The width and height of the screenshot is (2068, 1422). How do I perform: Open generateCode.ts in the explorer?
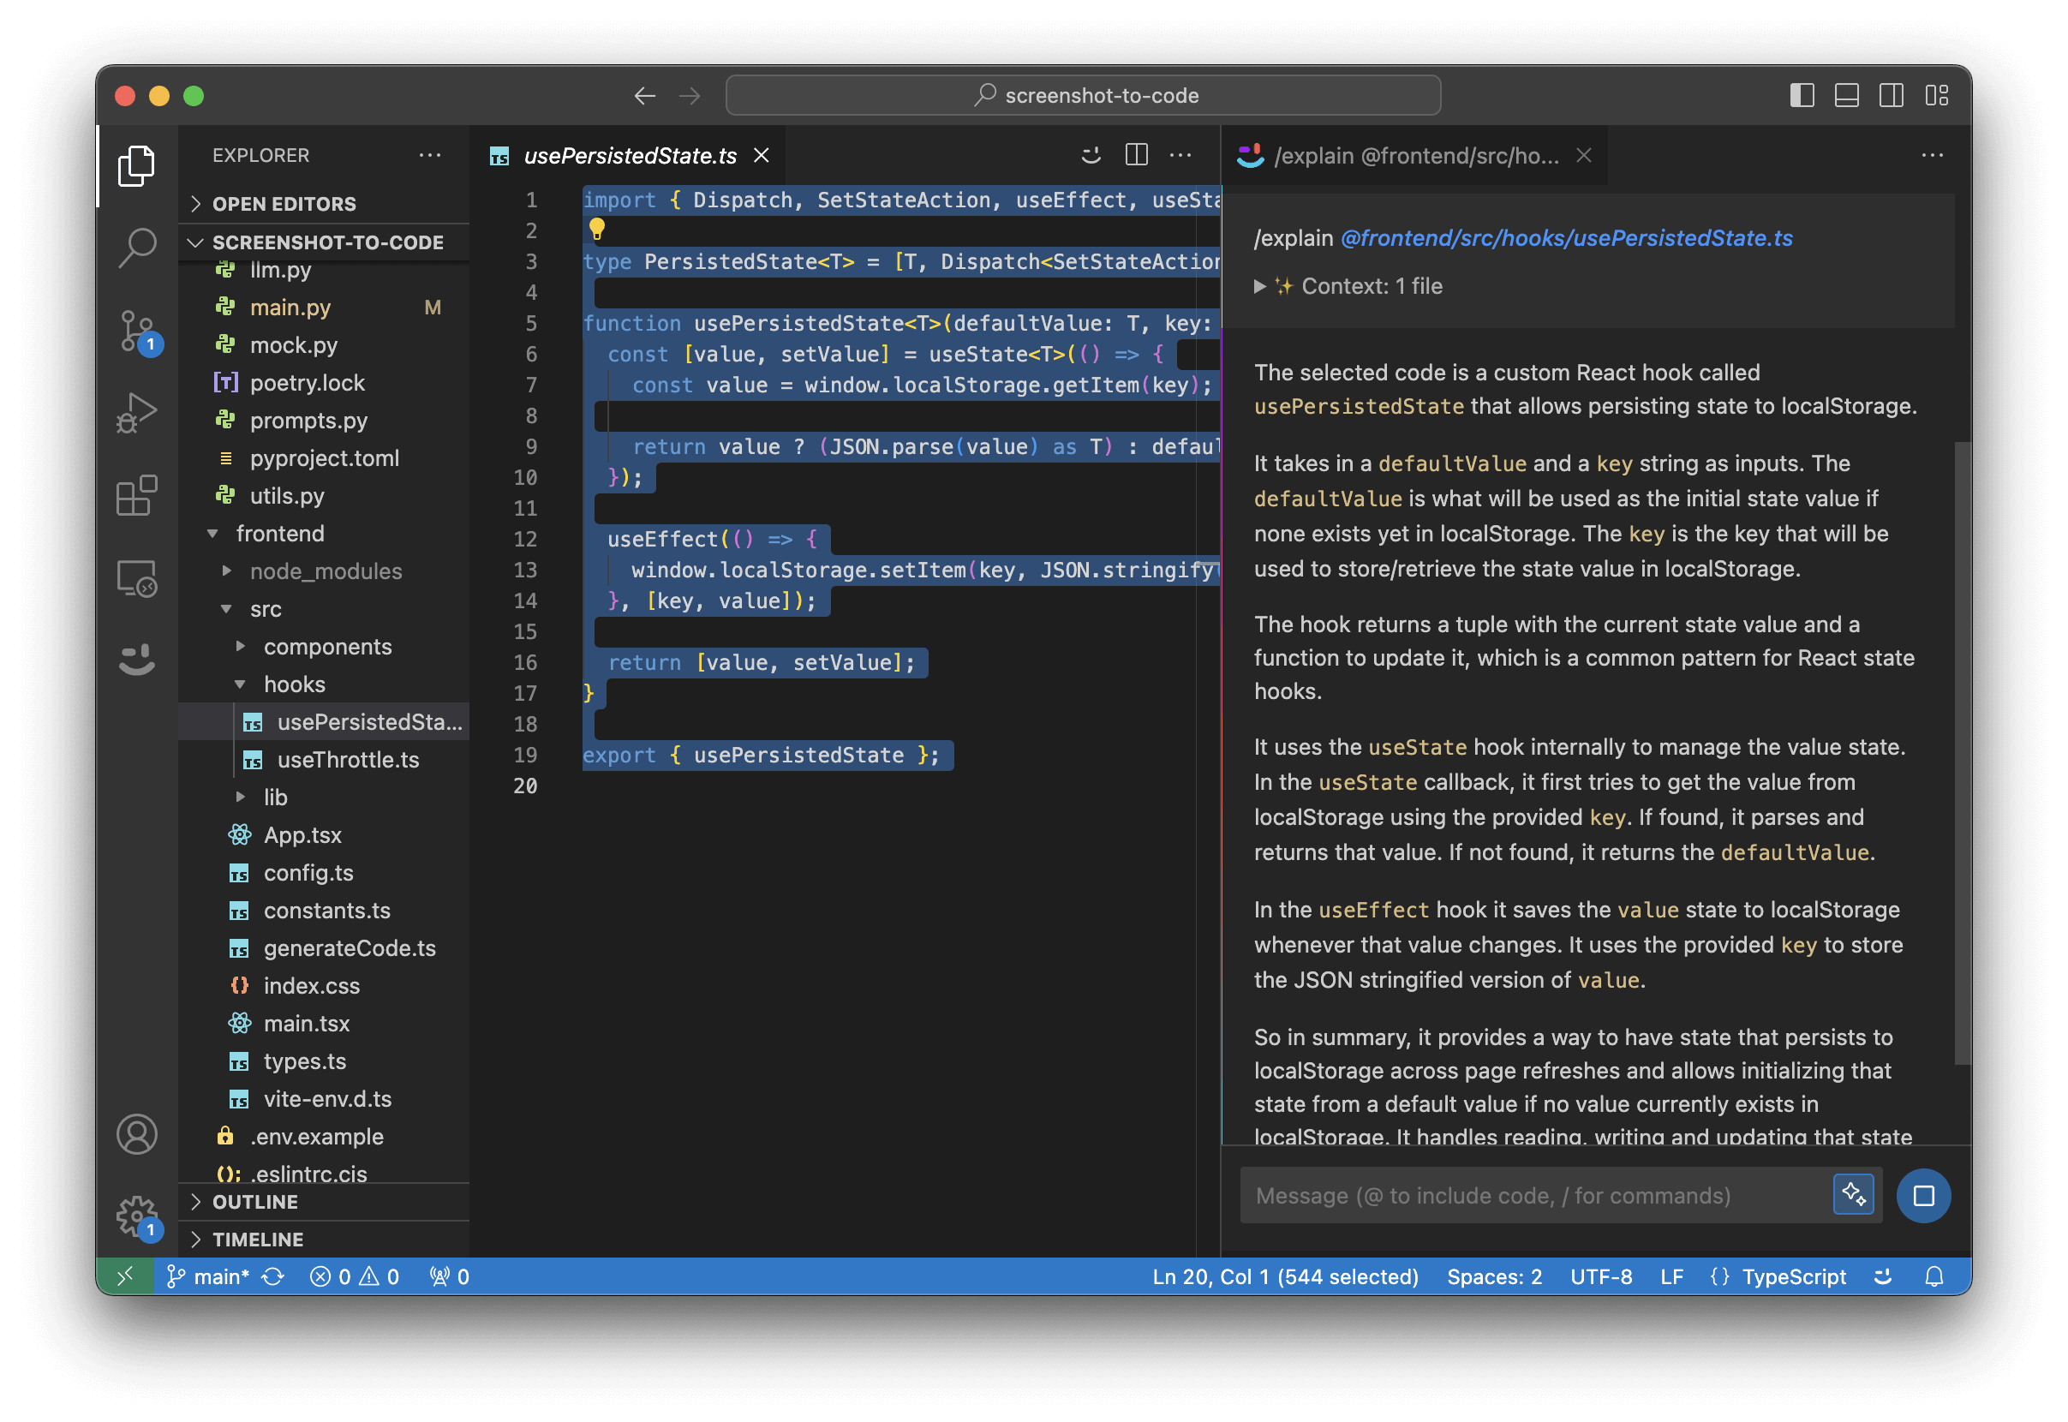(x=325, y=949)
